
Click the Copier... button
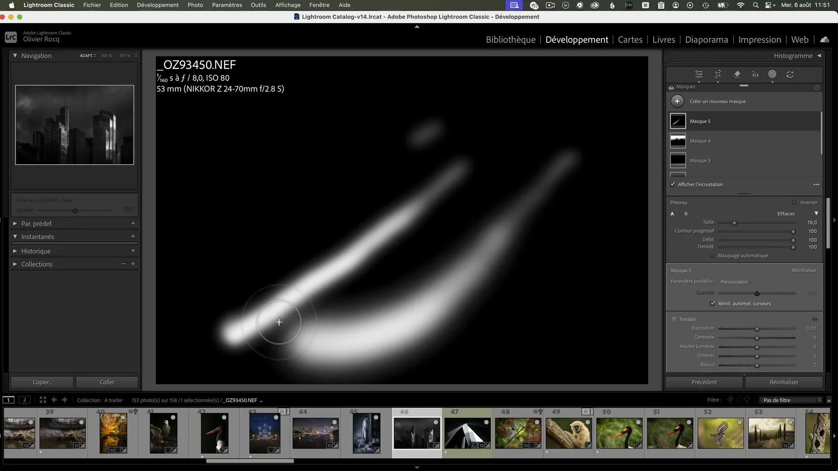click(42, 382)
